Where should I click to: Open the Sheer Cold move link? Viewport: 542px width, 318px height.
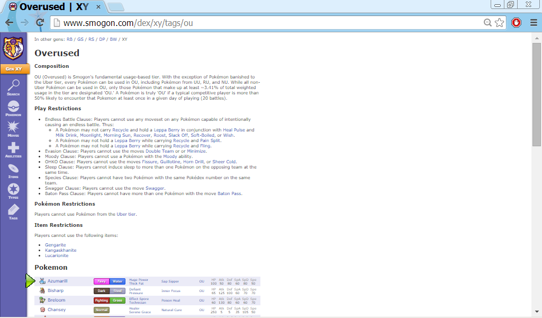pos(224,162)
